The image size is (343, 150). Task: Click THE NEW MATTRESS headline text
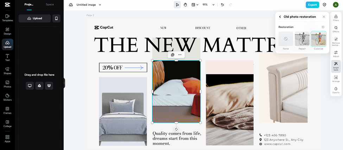pos(185,45)
